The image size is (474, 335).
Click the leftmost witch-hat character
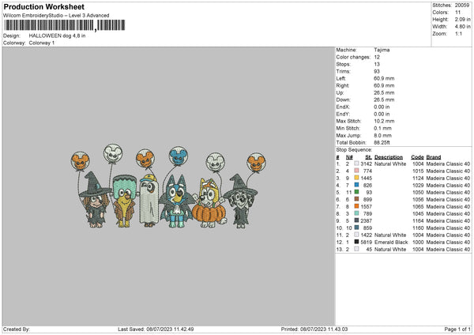(x=95, y=200)
